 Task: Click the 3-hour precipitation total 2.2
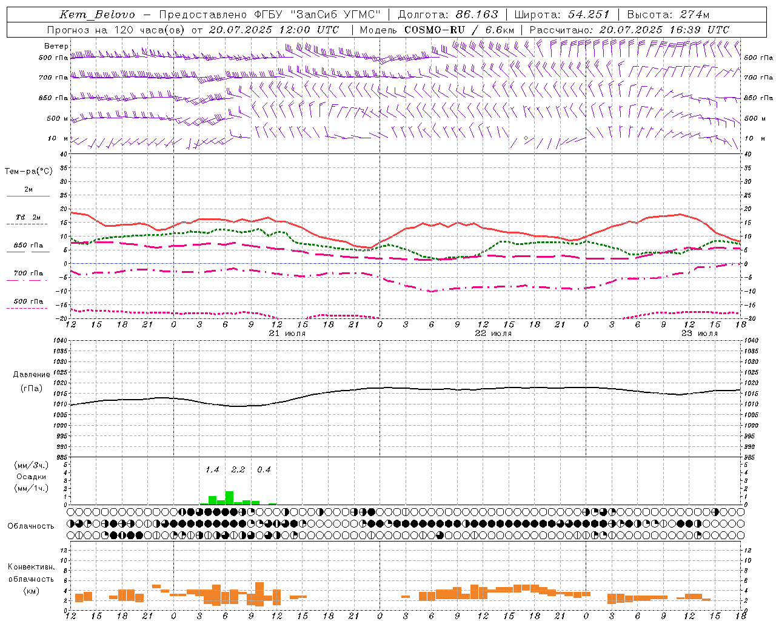pyautogui.click(x=238, y=469)
